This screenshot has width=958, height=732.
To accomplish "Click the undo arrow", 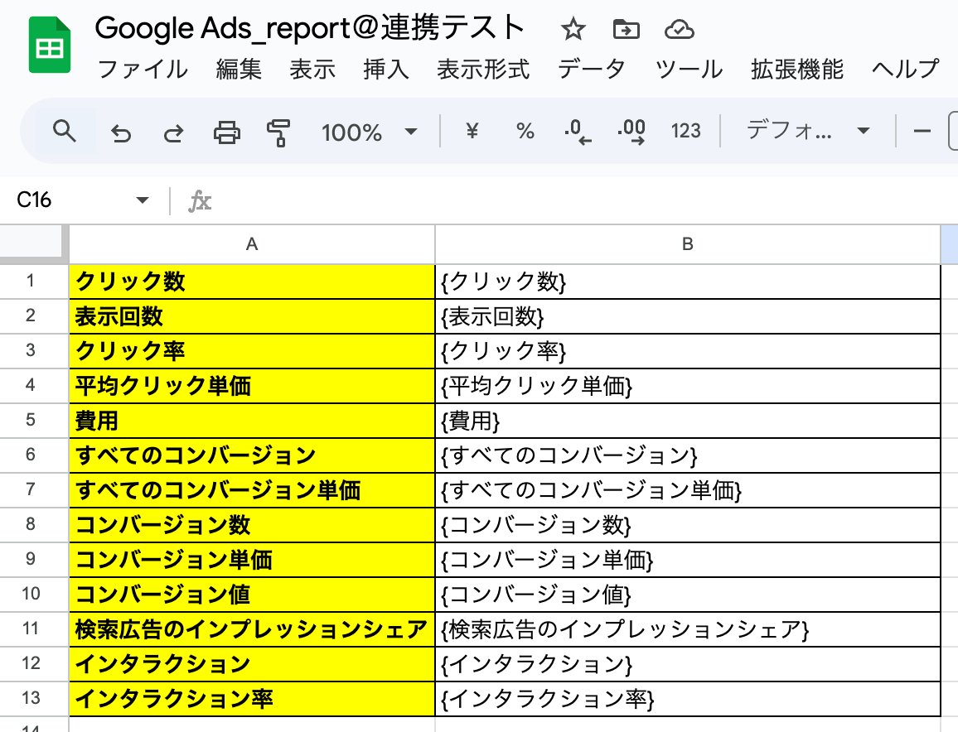I will (x=121, y=132).
